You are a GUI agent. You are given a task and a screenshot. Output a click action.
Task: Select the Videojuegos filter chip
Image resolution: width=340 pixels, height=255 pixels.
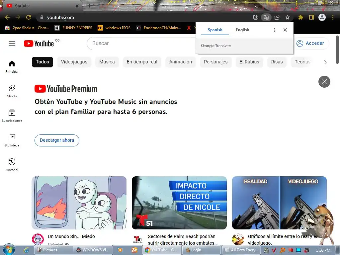click(74, 62)
